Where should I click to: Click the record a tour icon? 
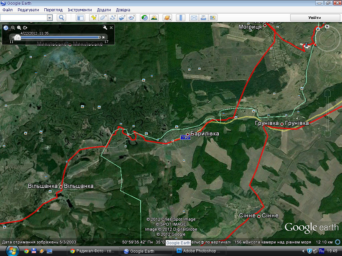(132, 18)
